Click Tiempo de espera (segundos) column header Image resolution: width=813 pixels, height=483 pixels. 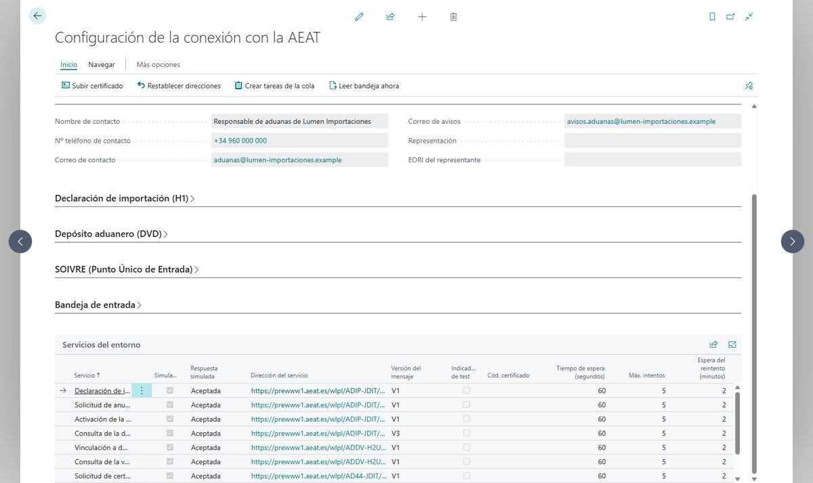point(581,372)
